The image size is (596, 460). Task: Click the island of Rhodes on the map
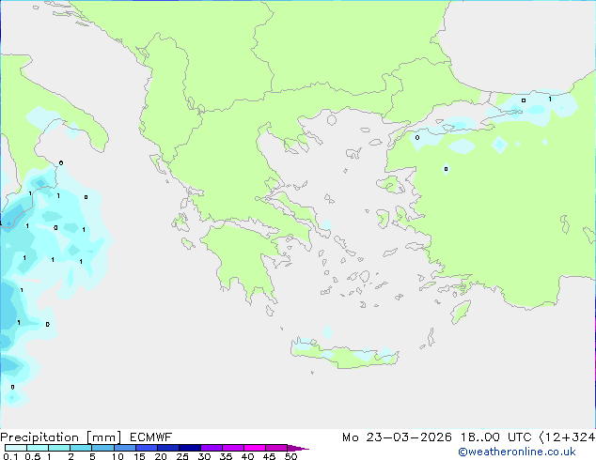461,312
